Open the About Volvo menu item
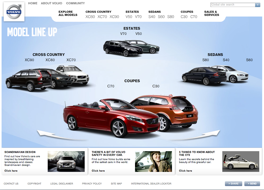Image resolution: width=264 pixels, height=190 pixels. (x=52, y=3)
